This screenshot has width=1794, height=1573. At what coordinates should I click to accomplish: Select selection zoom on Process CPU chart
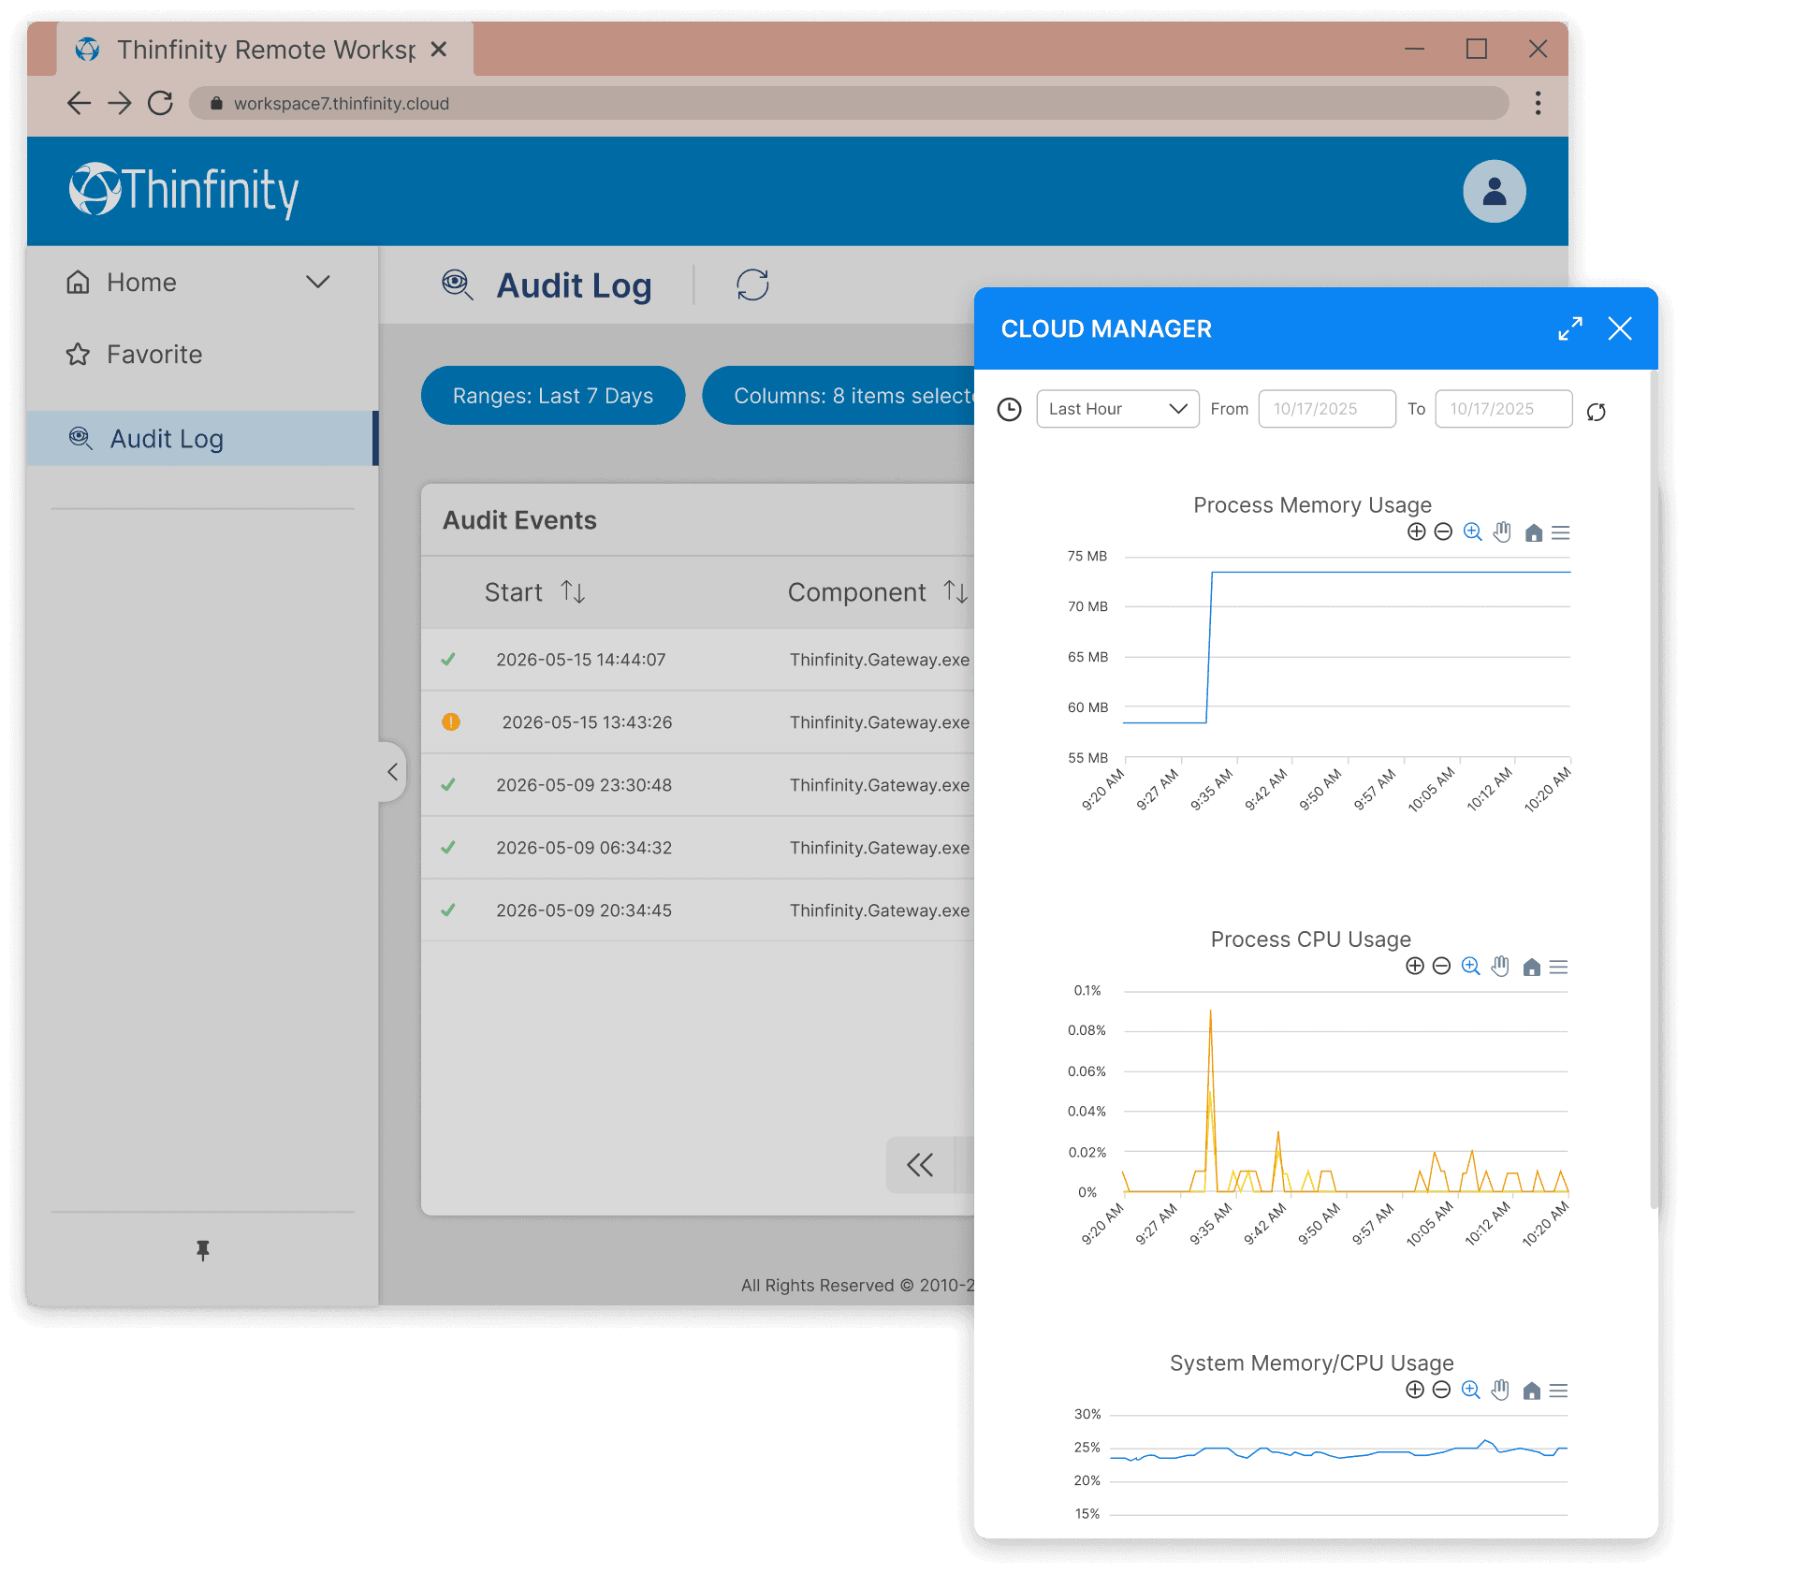1470,967
